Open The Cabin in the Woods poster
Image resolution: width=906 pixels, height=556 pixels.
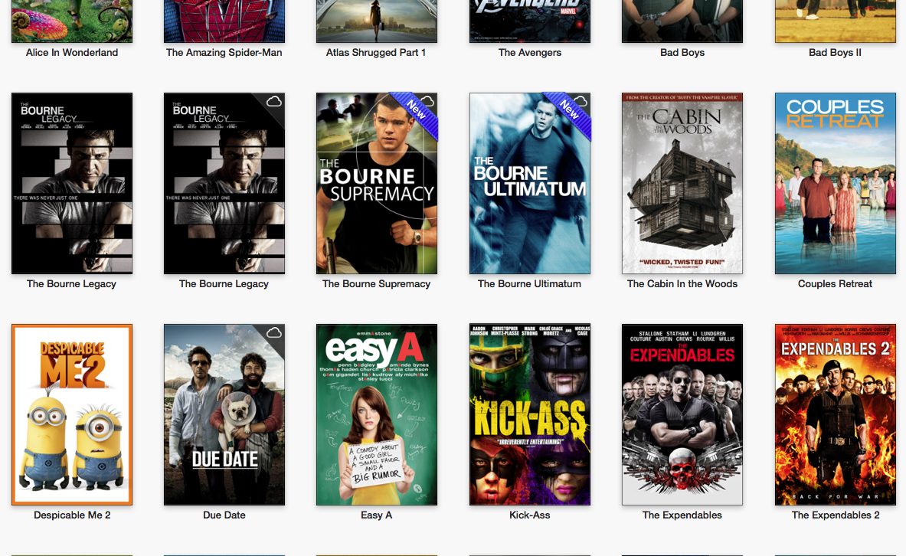pyautogui.click(x=682, y=183)
